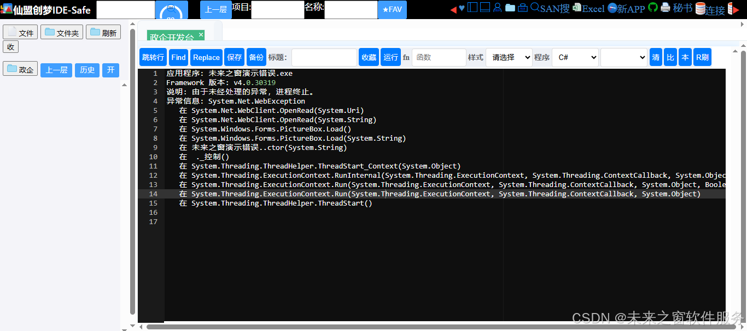Click line number 10 in gutter

click(153, 157)
